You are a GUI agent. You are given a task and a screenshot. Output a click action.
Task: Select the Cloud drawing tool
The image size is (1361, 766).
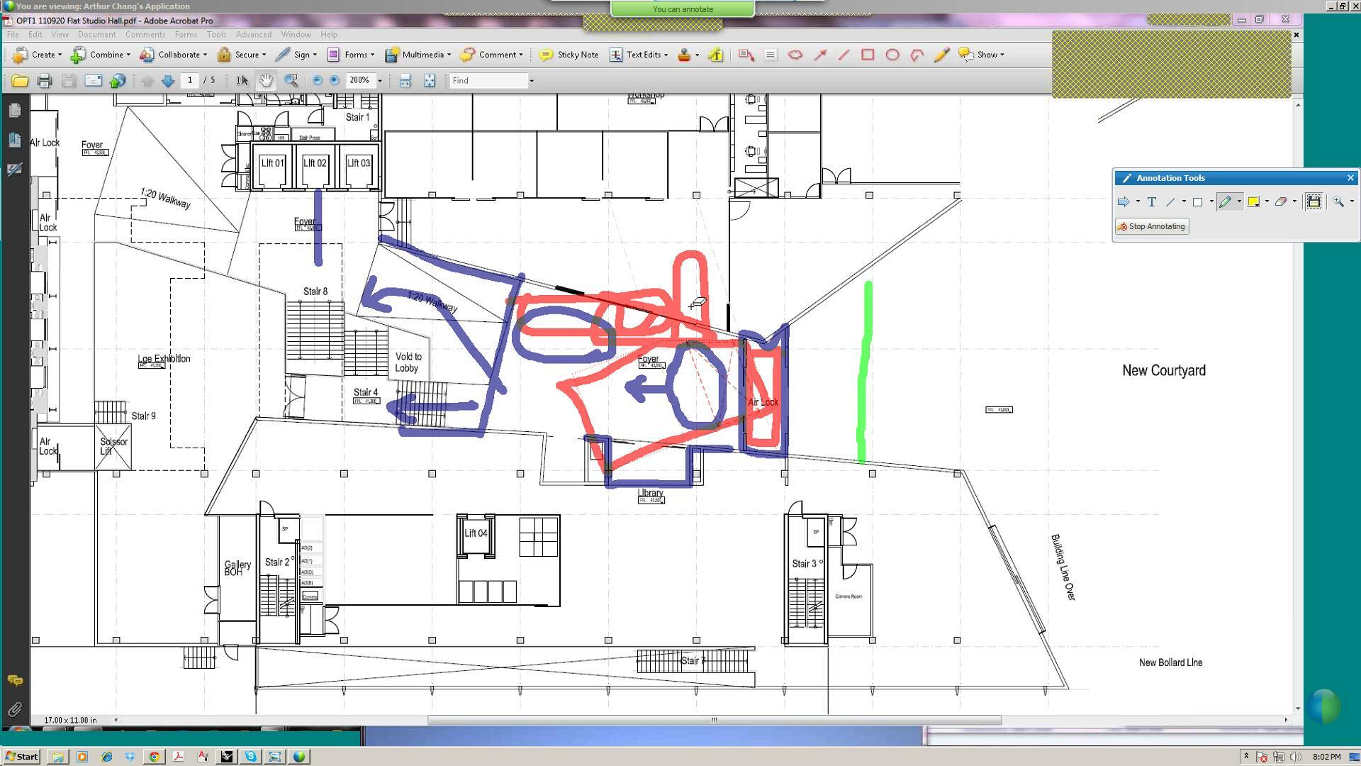[795, 55]
